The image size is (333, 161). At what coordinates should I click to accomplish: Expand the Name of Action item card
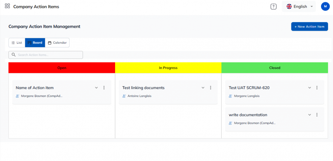point(96,88)
